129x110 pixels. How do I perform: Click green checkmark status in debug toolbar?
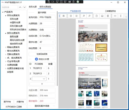click(78, 2)
